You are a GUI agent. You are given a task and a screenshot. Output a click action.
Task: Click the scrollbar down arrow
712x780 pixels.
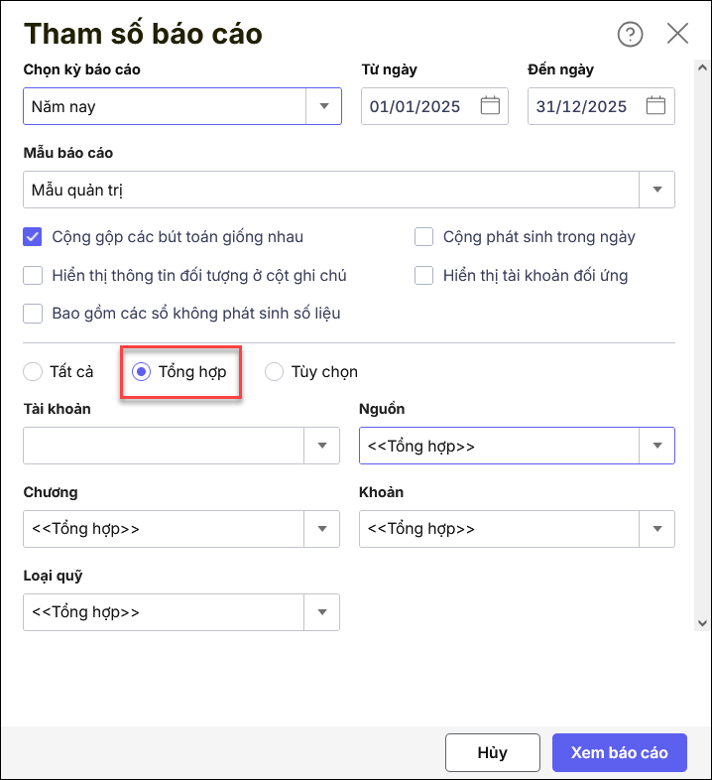(x=702, y=623)
